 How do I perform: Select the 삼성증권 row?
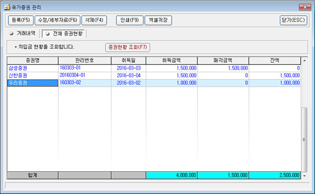(x=154, y=68)
